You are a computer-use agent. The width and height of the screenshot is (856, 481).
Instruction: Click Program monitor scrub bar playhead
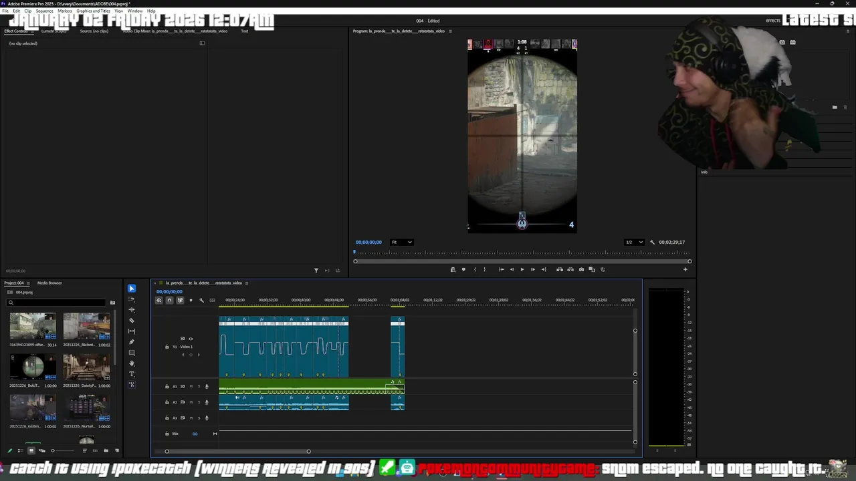click(355, 253)
